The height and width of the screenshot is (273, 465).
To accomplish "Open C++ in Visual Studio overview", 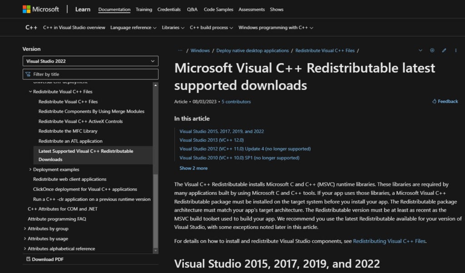I will click(x=74, y=28).
